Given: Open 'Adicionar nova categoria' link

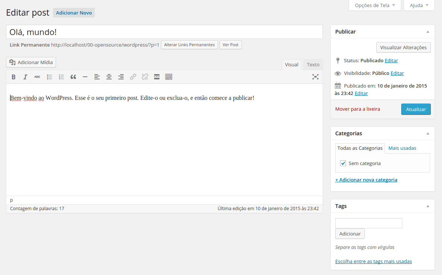Looking at the screenshot, I should 366,180.
